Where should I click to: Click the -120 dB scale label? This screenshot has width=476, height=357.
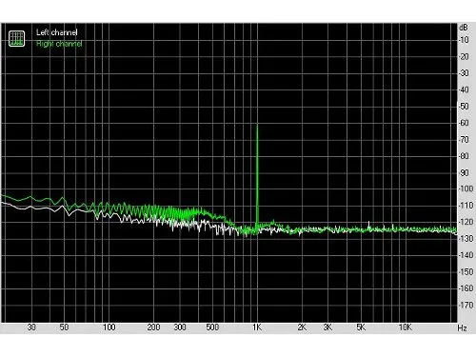[x=466, y=222]
